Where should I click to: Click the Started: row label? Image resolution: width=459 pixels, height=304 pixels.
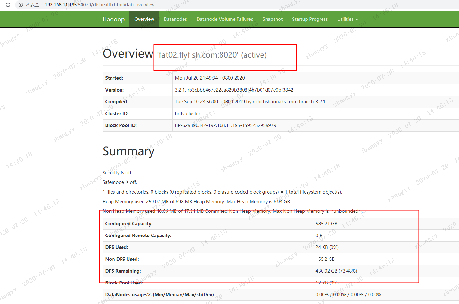click(x=114, y=78)
